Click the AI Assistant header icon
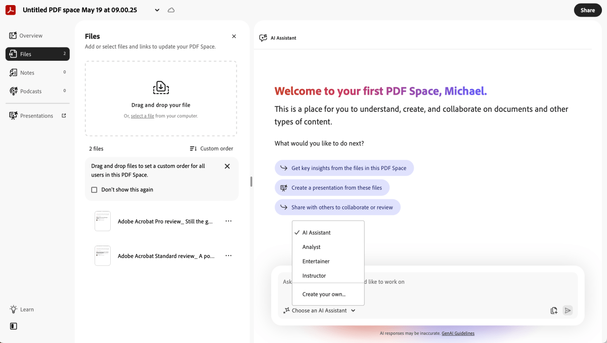 [x=263, y=38]
